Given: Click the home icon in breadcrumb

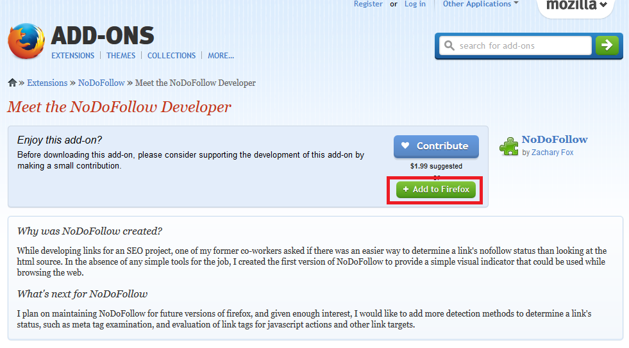Looking at the screenshot, I should (12, 83).
